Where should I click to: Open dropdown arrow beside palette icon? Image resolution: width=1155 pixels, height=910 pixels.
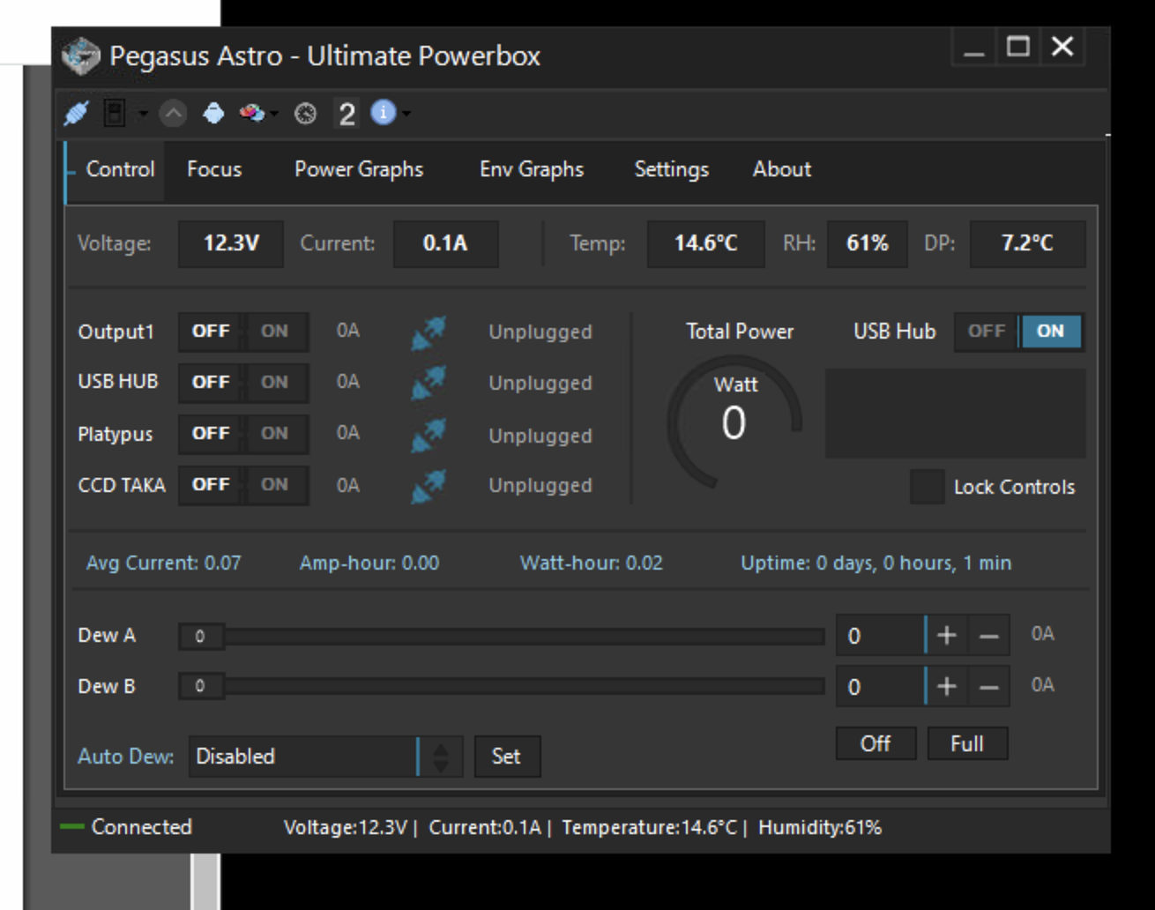coord(274,114)
